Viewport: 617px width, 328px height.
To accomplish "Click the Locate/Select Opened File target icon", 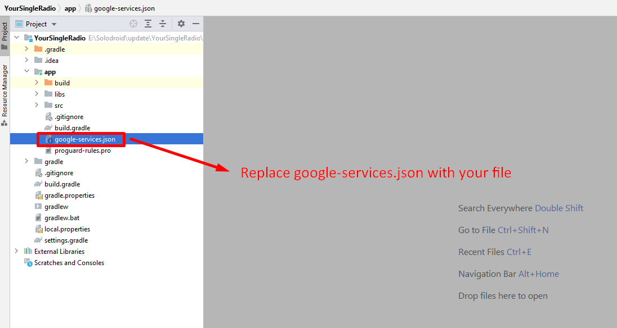I will pyautogui.click(x=133, y=24).
